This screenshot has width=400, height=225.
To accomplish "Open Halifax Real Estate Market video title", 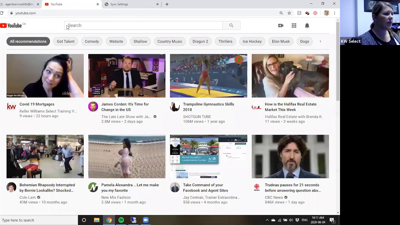I will click(291, 107).
